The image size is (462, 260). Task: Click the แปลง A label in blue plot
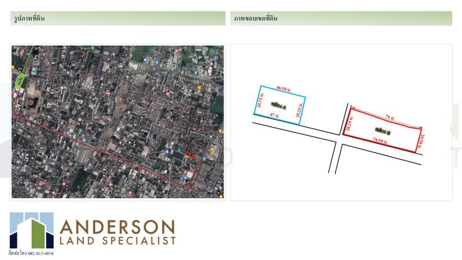tap(279, 106)
